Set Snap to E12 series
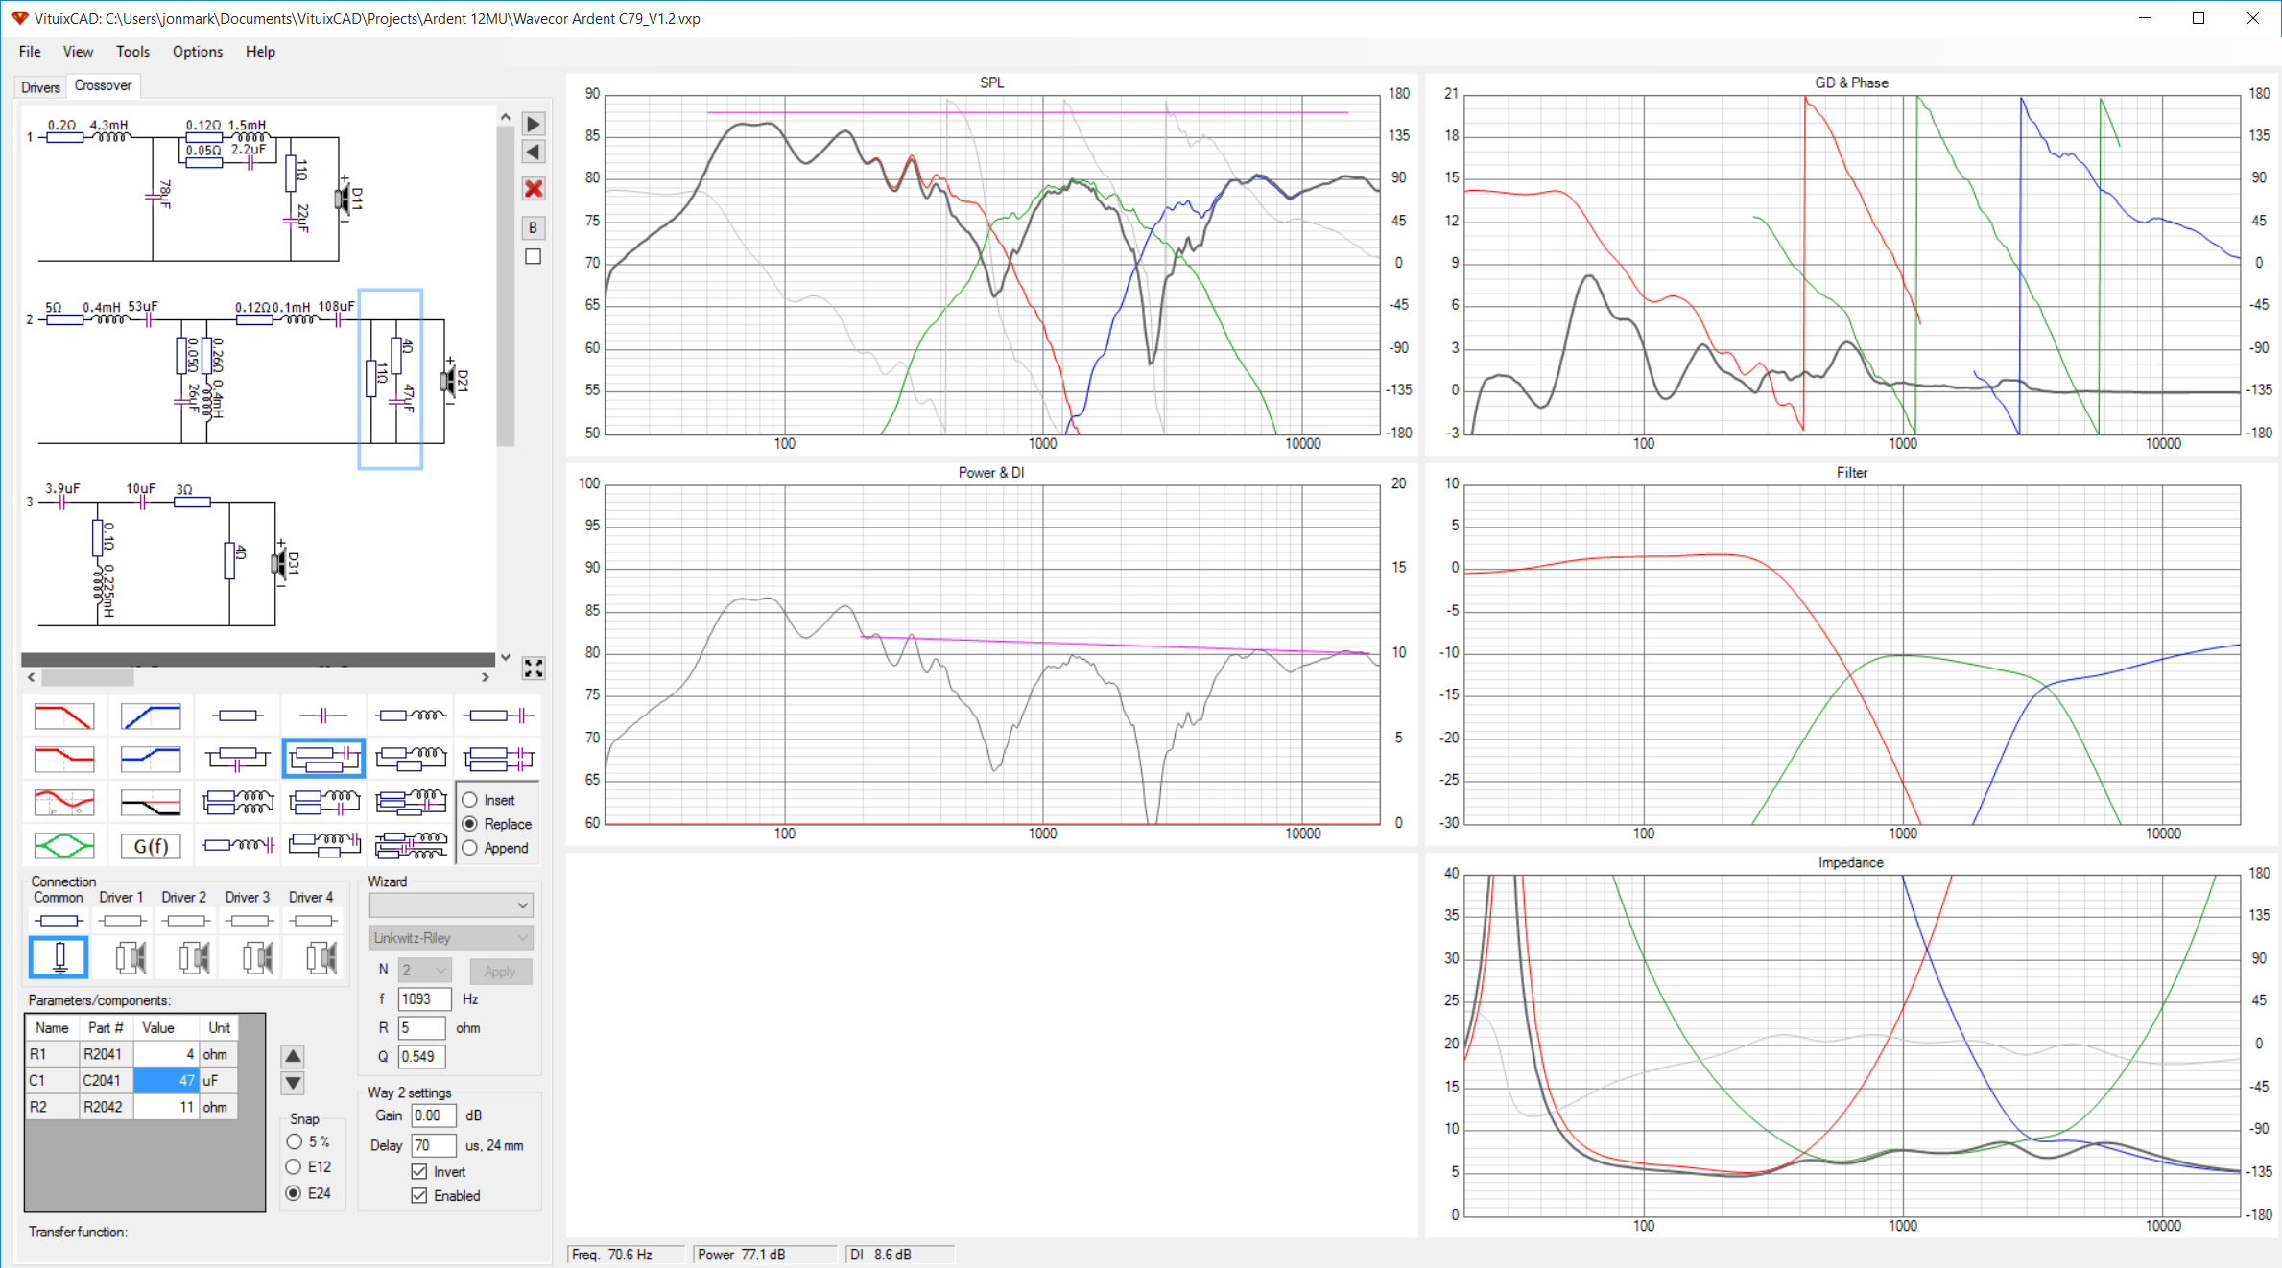The width and height of the screenshot is (2282, 1268). (x=295, y=1166)
